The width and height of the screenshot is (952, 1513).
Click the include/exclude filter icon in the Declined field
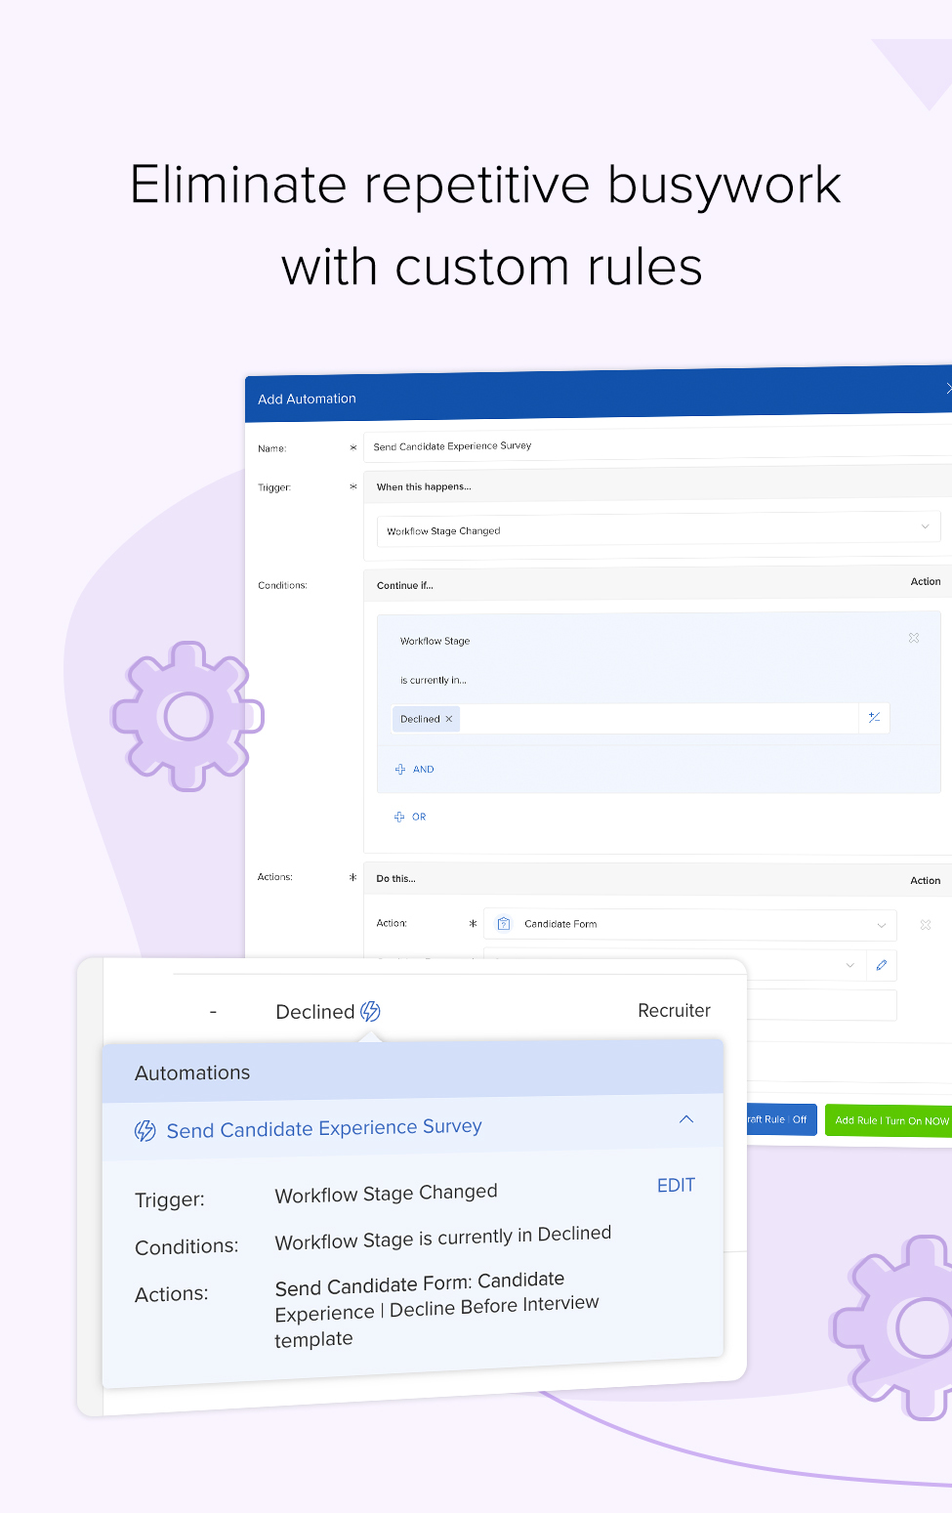874,718
